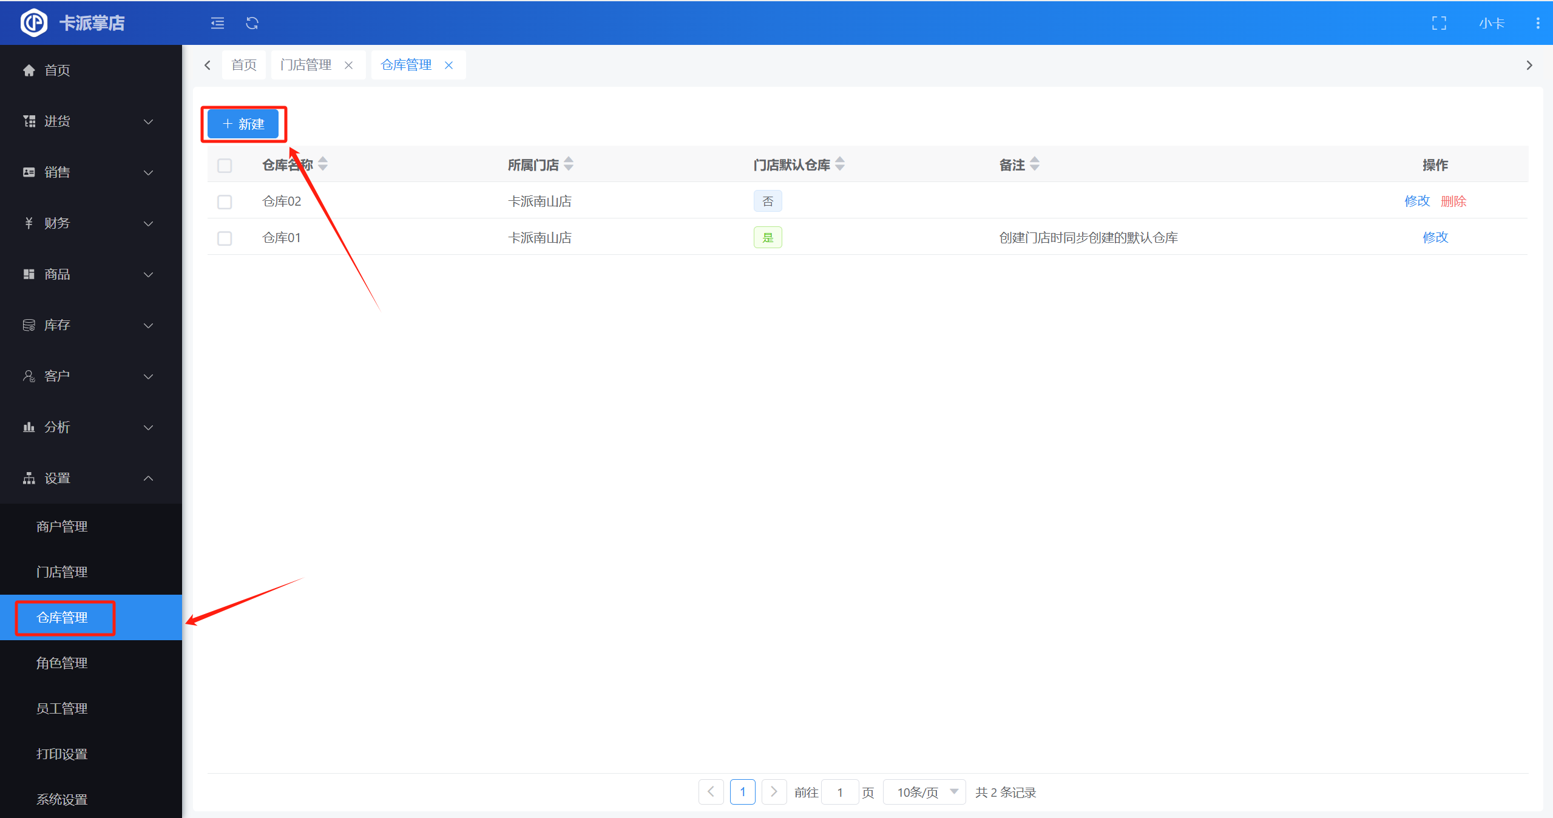
Task: Check the 仓库01 row checkbox
Action: tap(225, 238)
